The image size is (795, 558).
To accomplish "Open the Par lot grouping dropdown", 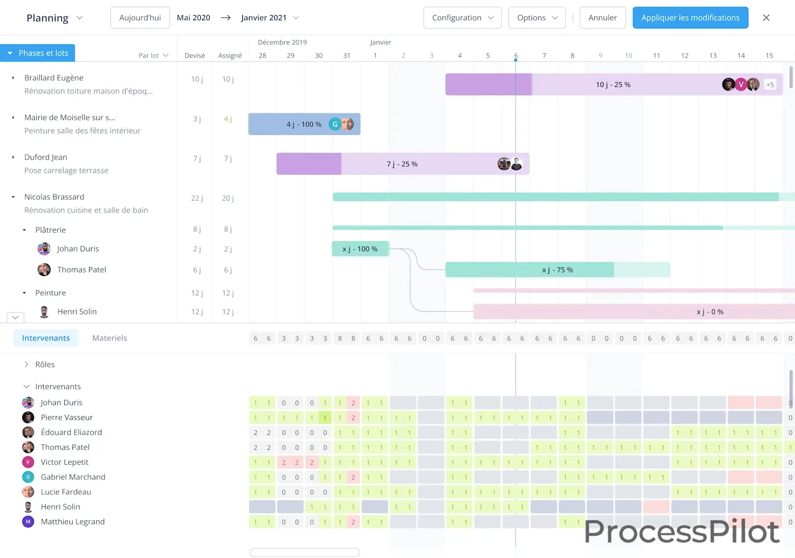I will click(153, 55).
